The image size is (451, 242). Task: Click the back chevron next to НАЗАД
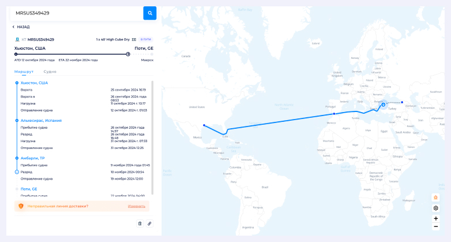coord(13,27)
